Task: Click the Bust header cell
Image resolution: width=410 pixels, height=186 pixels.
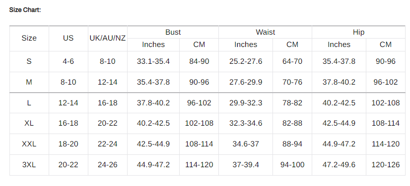Action: 173,32
